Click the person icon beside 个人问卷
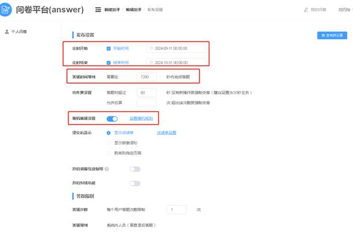The height and width of the screenshot is (234, 353). [6, 32]
